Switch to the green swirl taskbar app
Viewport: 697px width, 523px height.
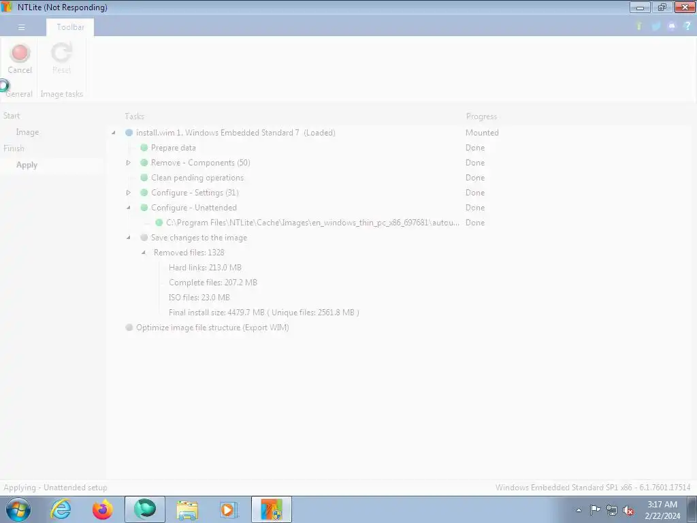pos(145,509)
